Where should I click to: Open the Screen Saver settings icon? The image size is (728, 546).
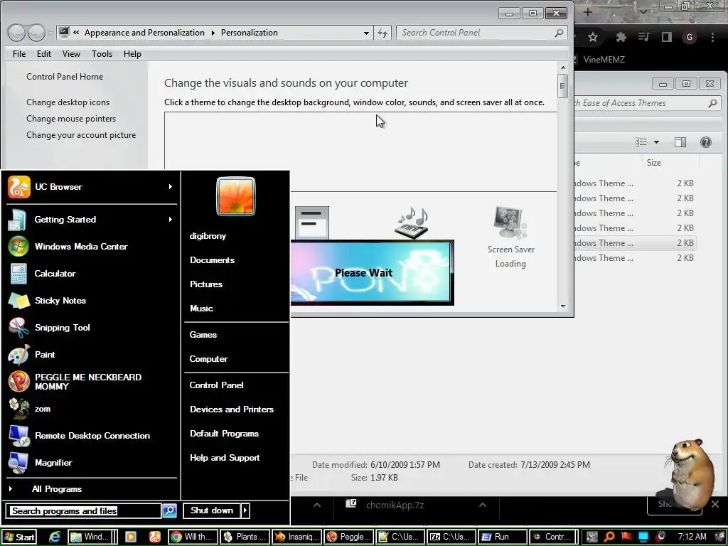(510, 223)
